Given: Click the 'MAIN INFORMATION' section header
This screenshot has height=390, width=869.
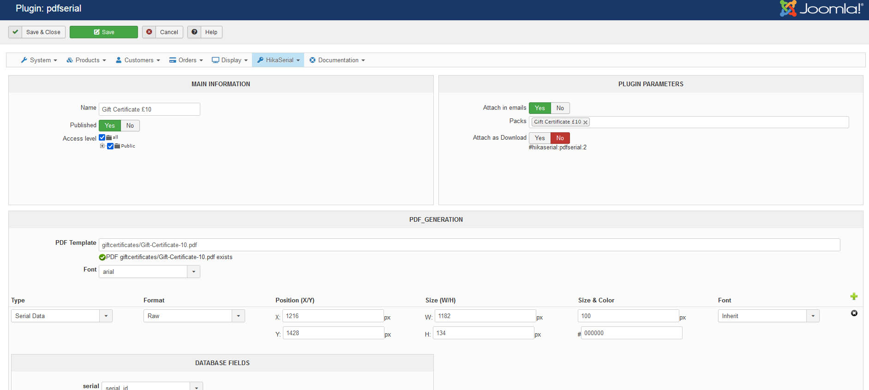Looking at the screenshot, I should pos(221,84).
